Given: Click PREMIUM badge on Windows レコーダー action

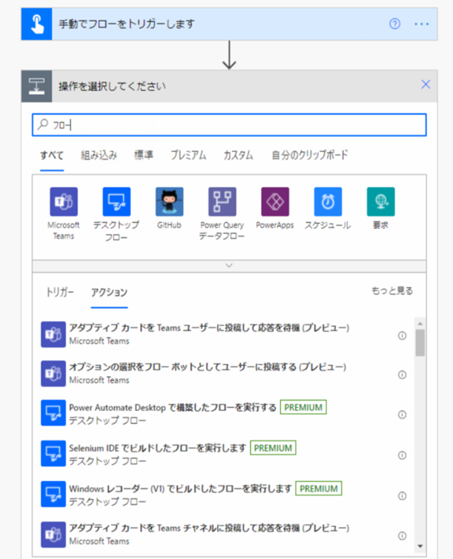Looking at the screenshot, I should coord(319,489).
